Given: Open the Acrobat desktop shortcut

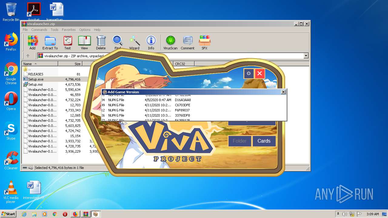Looking at the screenshot, I should tap(34, 12).
